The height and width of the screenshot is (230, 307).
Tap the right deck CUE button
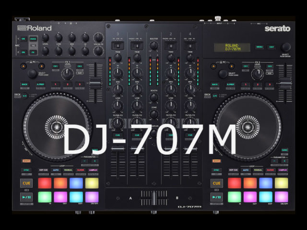click(x=216, y=183)
